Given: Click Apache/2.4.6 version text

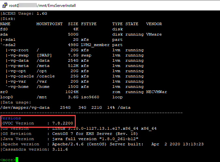Looking at the screenshot, I should pyautogui.click(x=68, y=144).
